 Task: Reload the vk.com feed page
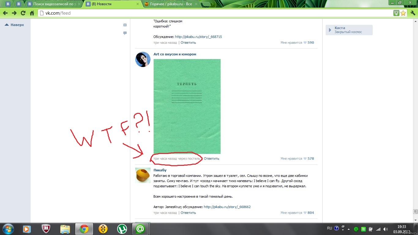pyautogui.click(x=23, y=13)
